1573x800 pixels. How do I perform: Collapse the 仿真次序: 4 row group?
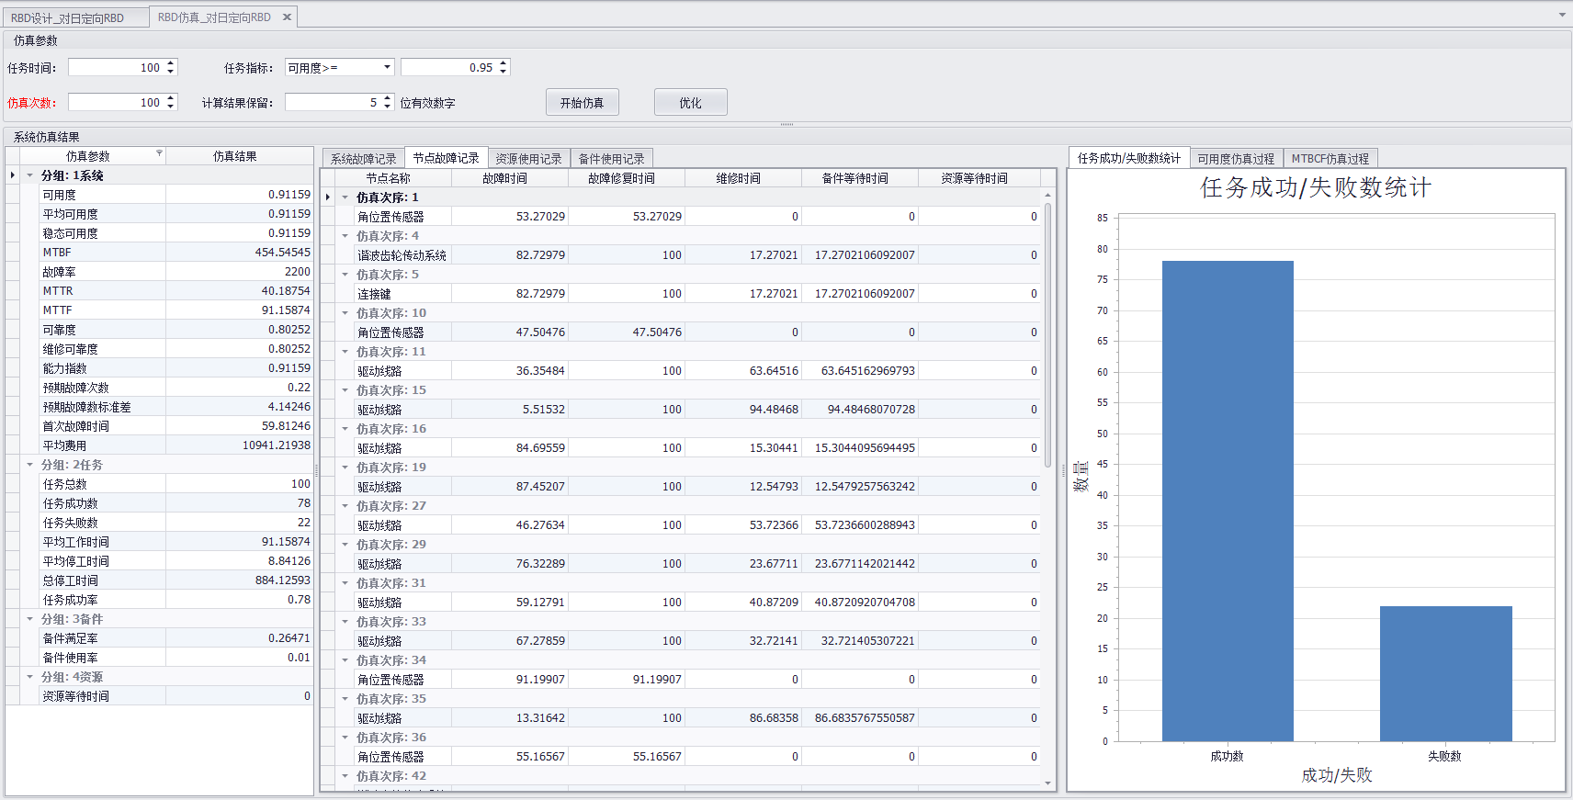coord(345,236)
